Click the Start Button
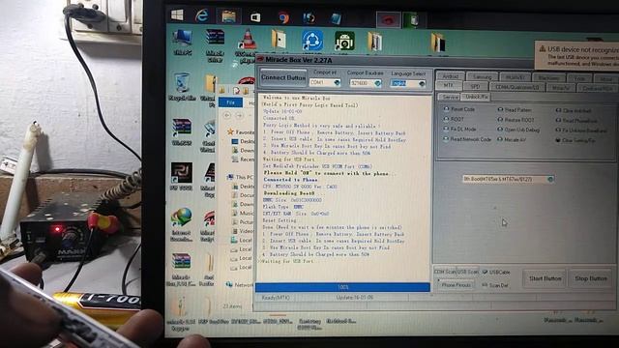 tap(545, 278)
